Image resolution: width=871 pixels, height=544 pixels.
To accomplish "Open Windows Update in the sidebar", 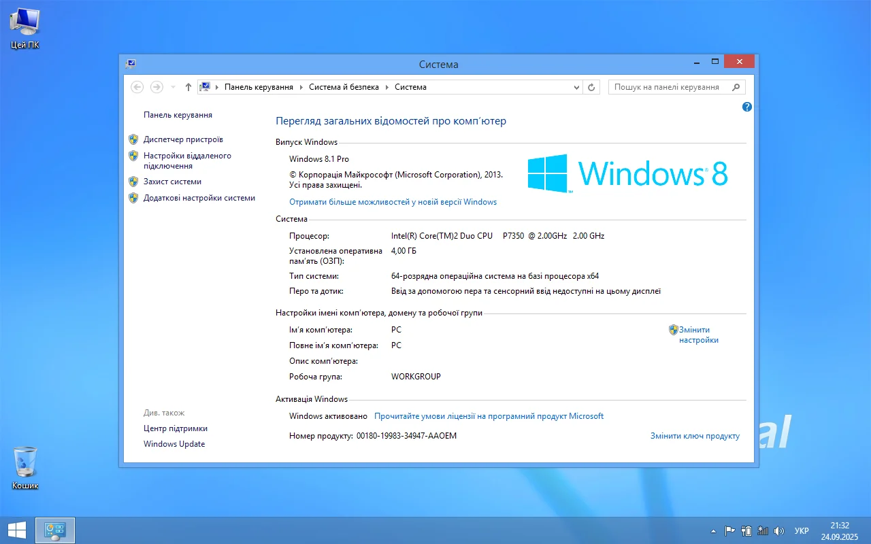I will (174, 444).
